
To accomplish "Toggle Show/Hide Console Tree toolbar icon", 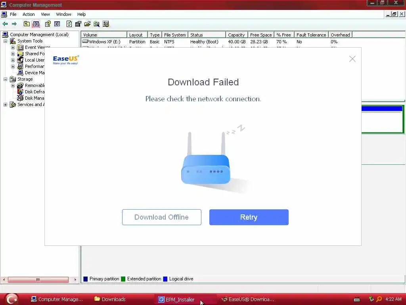I will (x=36, y=24).
